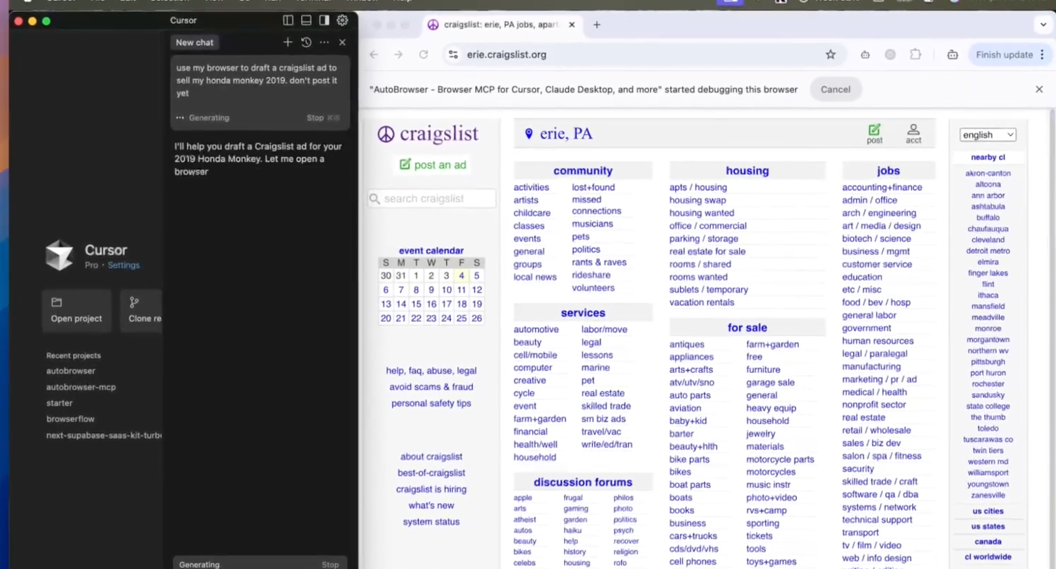The height and width of the screenshot is (569, 1056).
Task: Open pittsburgh nearby craigslist
Action: click(987, 362)
